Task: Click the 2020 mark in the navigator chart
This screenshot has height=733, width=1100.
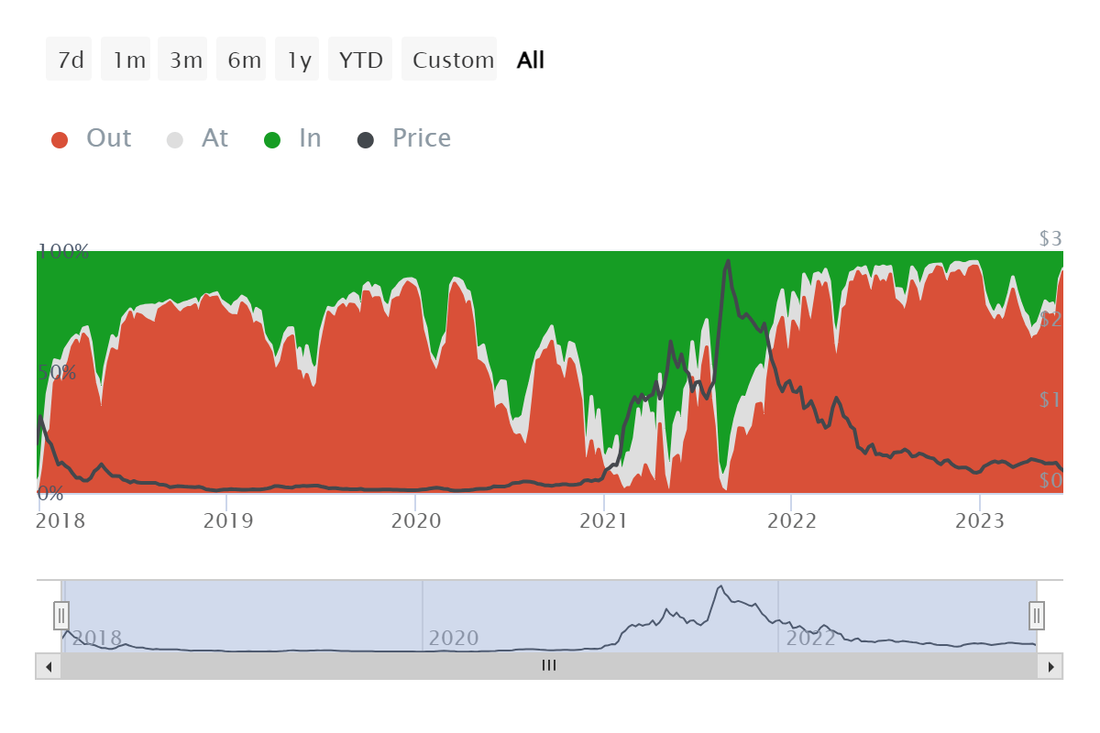Action: (x=452, y=638)
